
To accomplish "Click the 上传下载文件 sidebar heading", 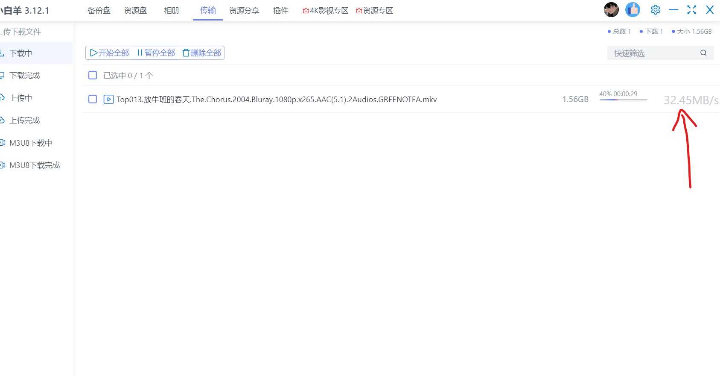I will [20, 32].
